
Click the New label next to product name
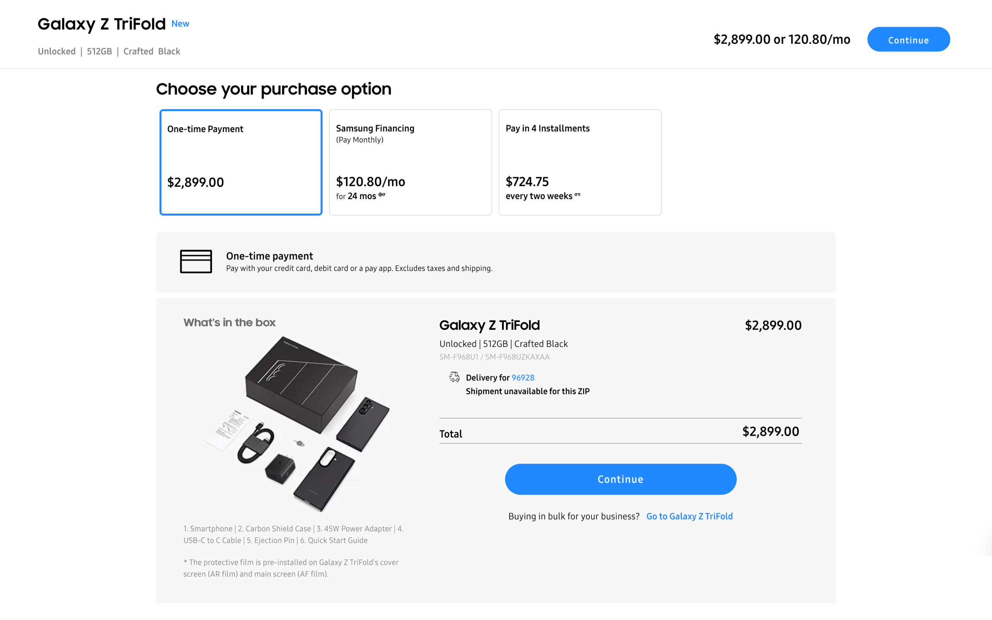click(x=180, y=23)
